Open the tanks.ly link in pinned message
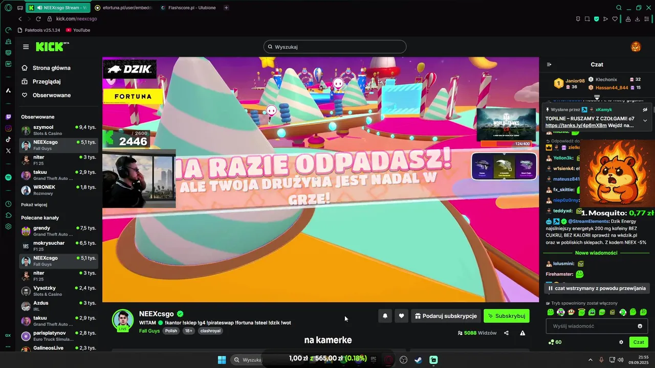 pos(576,125)
